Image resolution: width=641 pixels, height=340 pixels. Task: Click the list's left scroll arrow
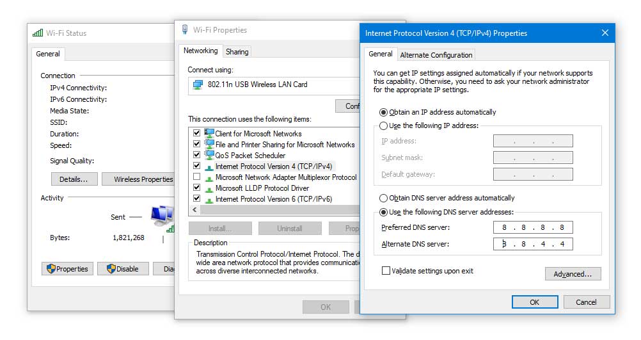coord(194,209)
